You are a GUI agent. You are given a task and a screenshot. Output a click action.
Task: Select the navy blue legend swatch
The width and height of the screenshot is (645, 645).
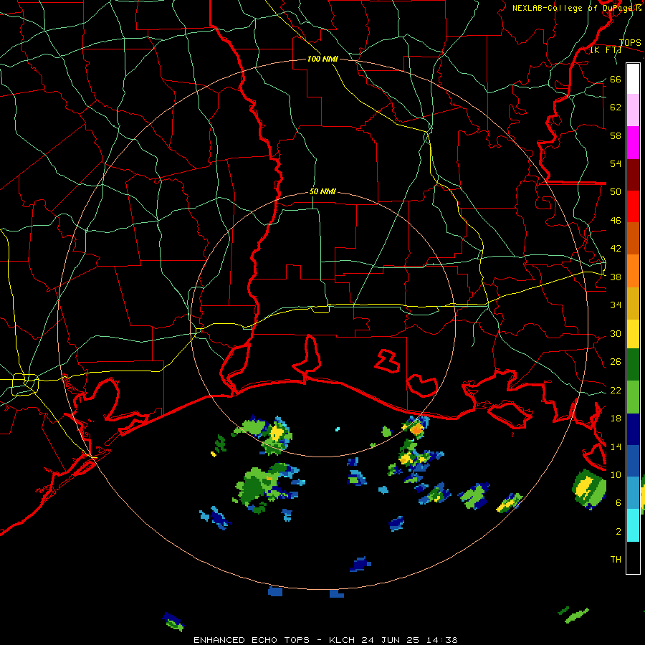tap(633, 429)
